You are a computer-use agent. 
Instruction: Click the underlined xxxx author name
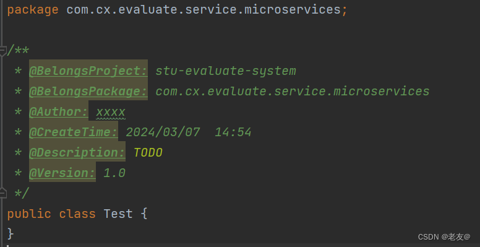click(x=111, y=112)
